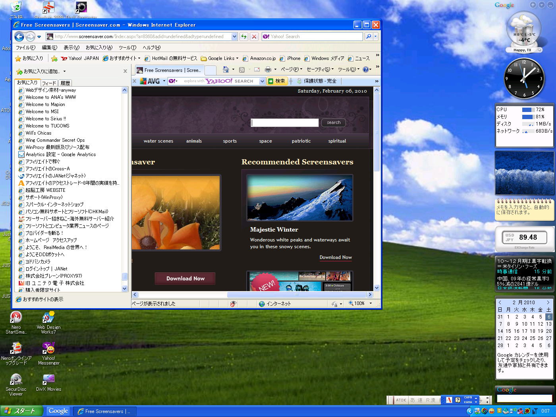
Task: Click the IE Back navigation button
Action: click(19, 37)
